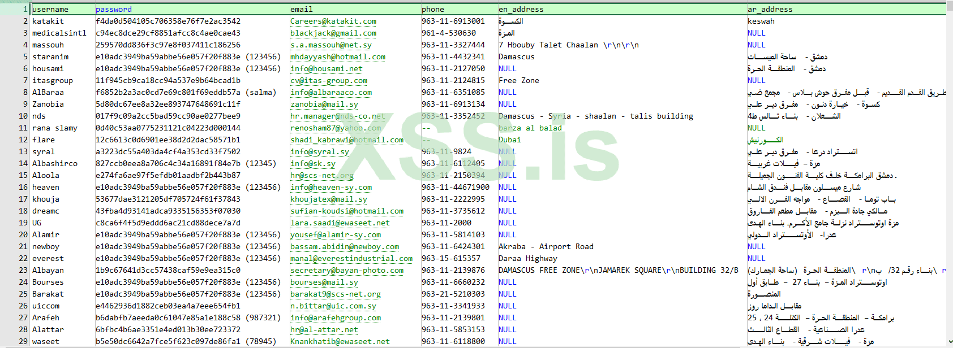Open the cv@itas-group.com email link

[329, 80]
